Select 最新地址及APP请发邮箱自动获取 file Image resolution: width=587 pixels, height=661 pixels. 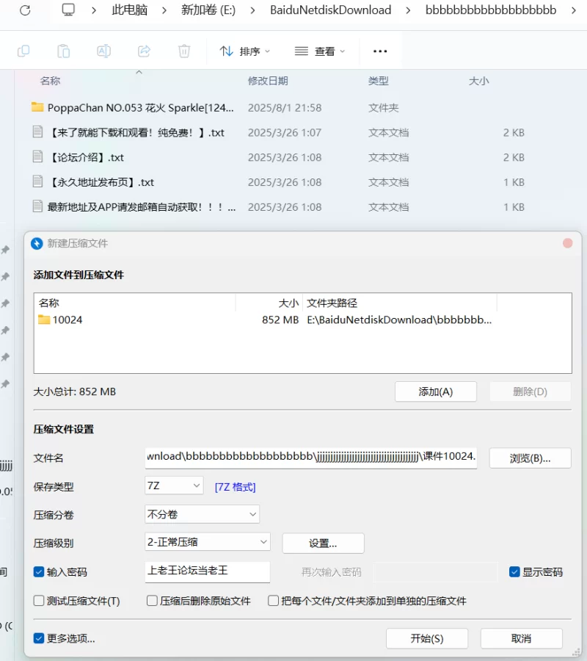point(142,207)
